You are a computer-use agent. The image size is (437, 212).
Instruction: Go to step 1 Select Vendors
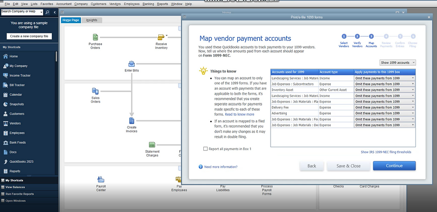[344, 41]
